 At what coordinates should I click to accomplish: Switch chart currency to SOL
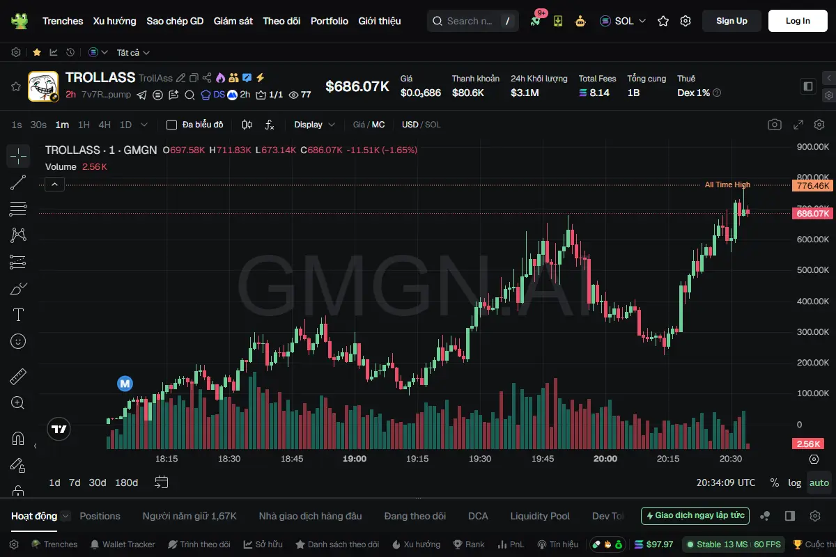(433, 125)
